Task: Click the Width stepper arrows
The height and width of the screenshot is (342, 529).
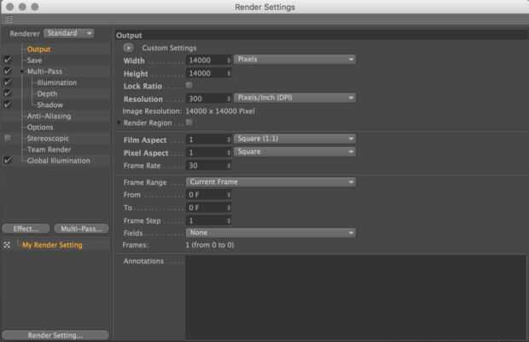Action: [229, 60]
